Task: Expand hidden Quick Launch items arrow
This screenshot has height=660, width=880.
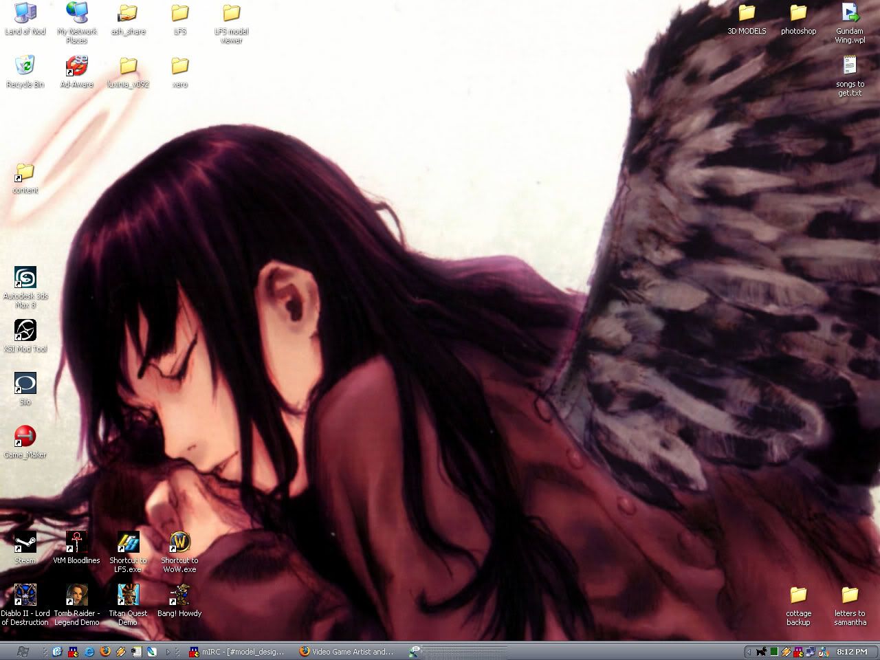Action: click(x=168, y=652)
